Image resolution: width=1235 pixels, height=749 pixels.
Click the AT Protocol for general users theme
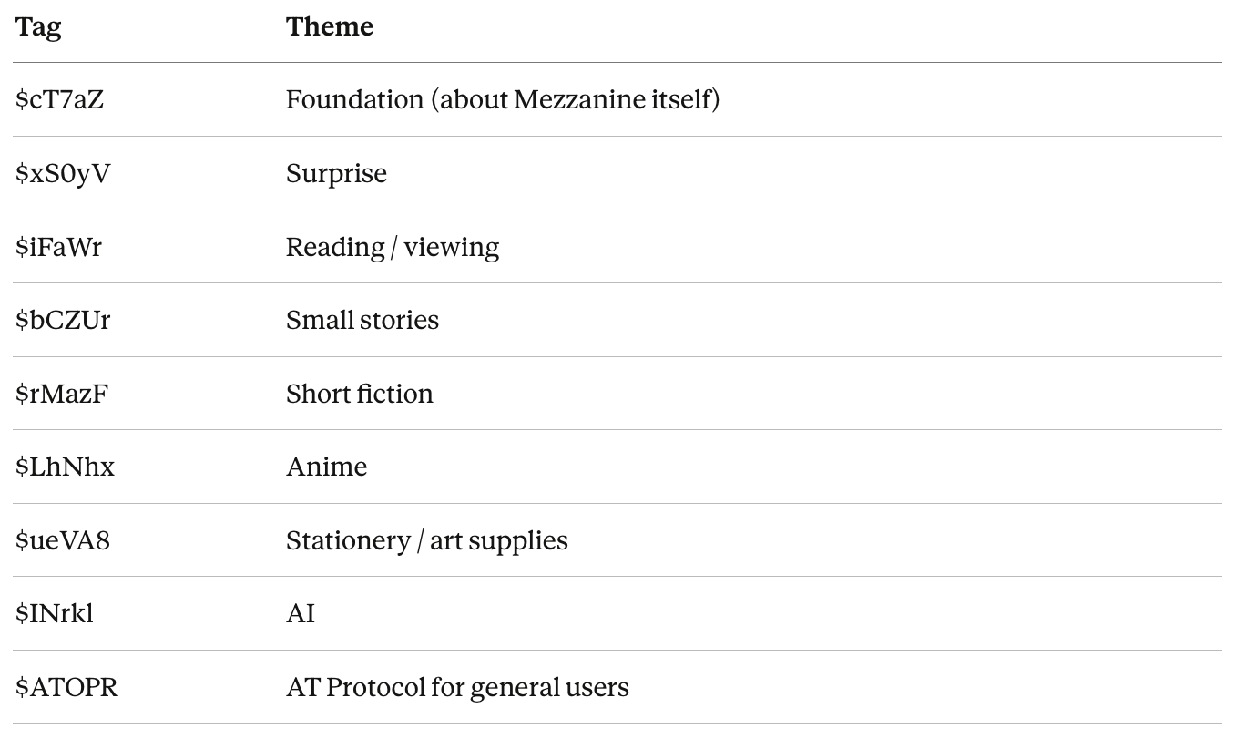pyautogui.click(x=457, y=687)
